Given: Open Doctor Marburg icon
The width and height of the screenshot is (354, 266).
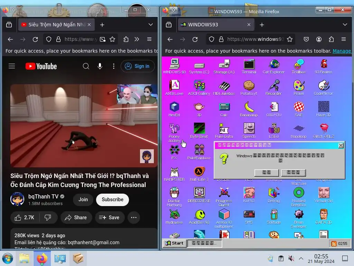Looking at the screenshot, I should (174, 197).
